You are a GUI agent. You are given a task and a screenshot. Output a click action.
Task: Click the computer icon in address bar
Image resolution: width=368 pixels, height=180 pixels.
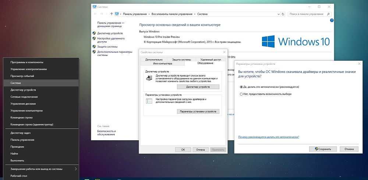coord(117,14)
